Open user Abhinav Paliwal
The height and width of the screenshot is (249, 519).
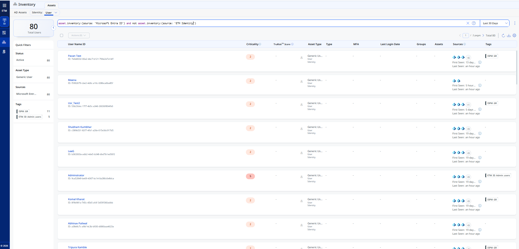click(77, 223)
